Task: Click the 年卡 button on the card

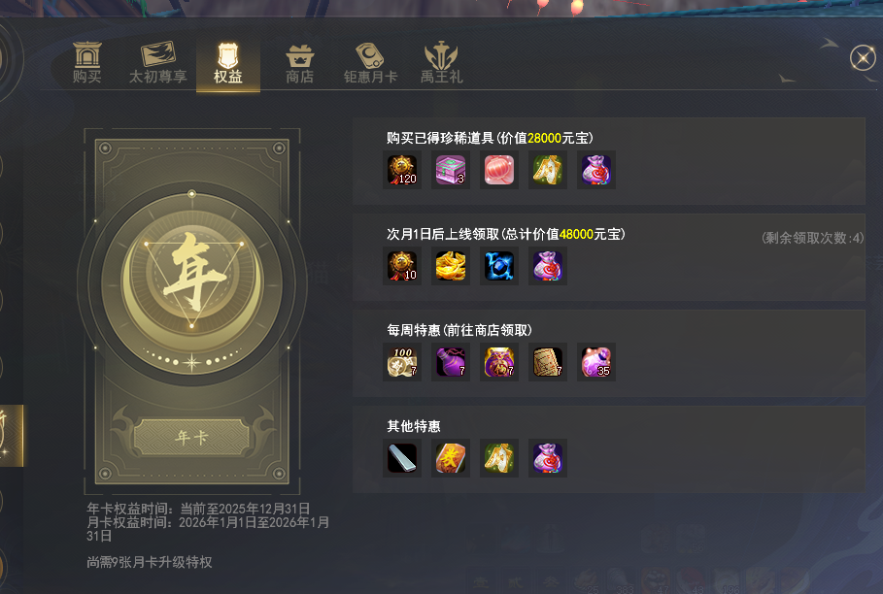Action: 191,437
